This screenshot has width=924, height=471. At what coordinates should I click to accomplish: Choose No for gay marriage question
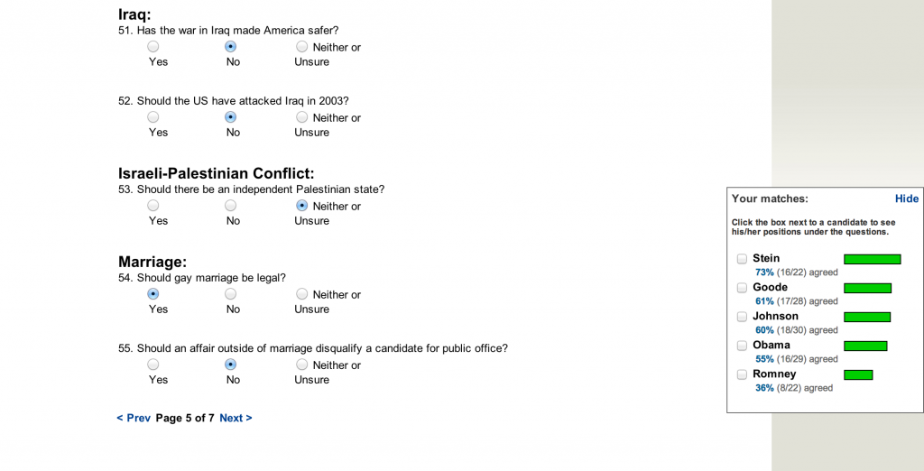pyautogui.click(x=230, y=293)
